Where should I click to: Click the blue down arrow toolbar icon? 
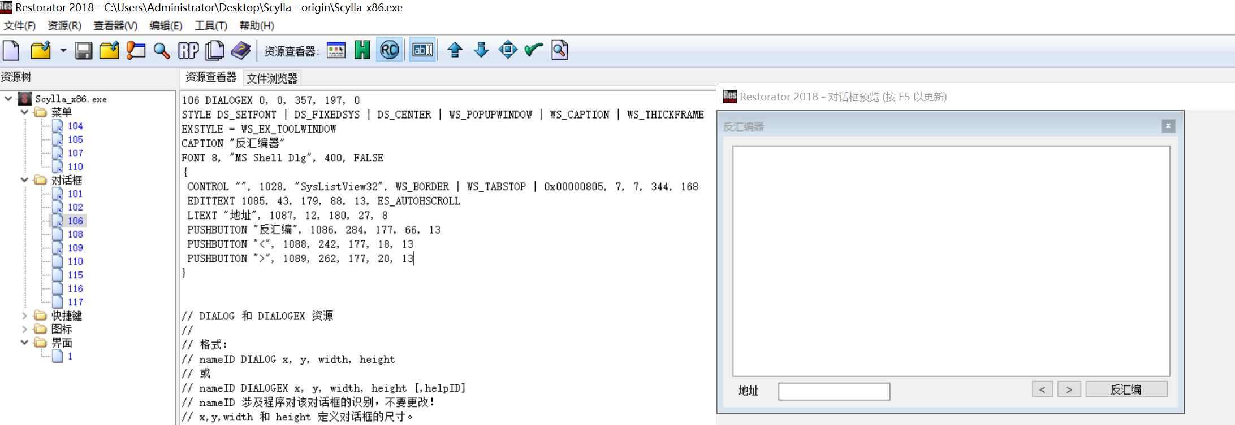481,50
